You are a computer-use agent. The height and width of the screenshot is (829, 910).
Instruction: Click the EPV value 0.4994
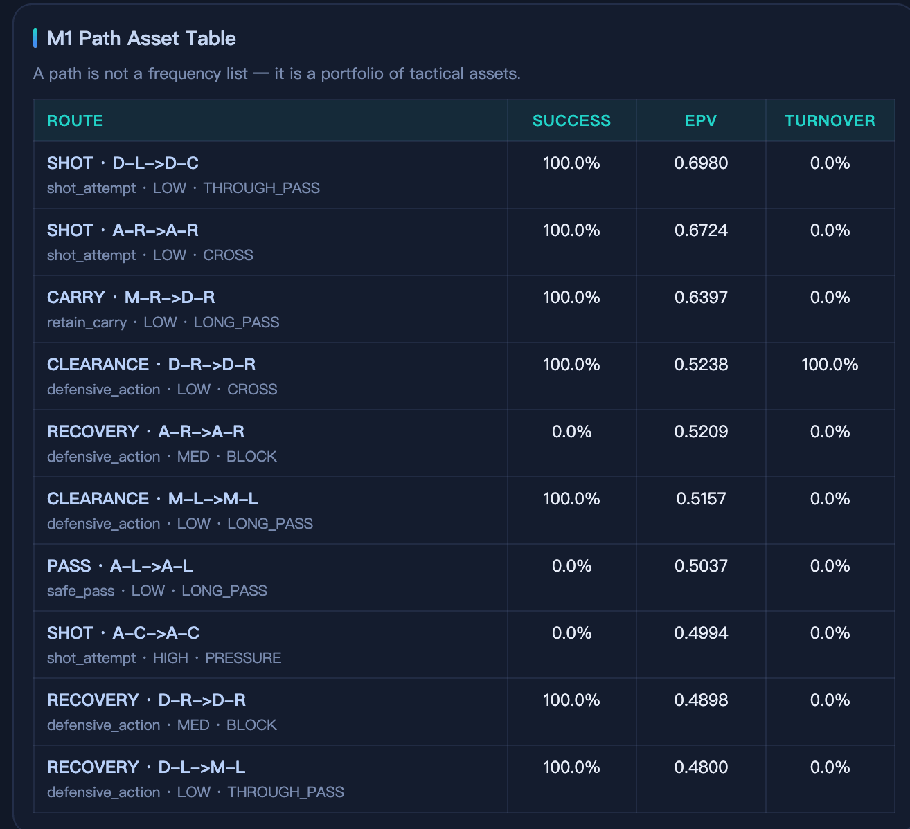(x=701, y=633)
